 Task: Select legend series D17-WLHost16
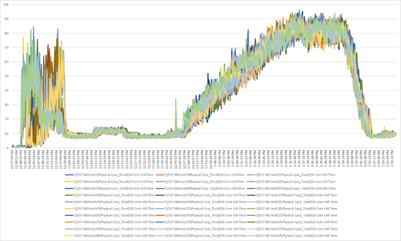tap(110, 209)
